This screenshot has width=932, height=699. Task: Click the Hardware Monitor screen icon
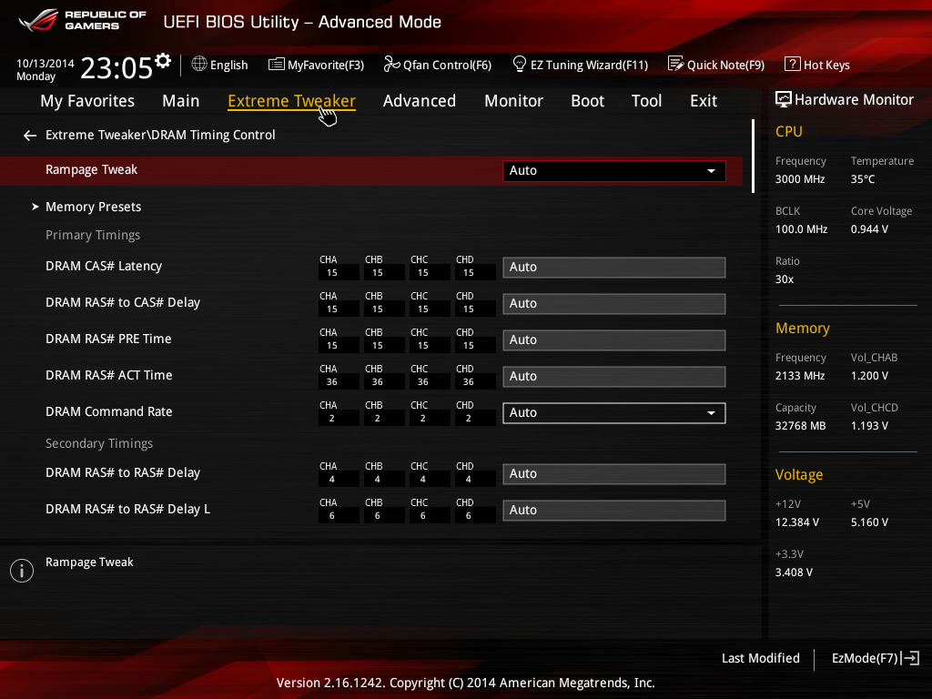coord(783,99)
